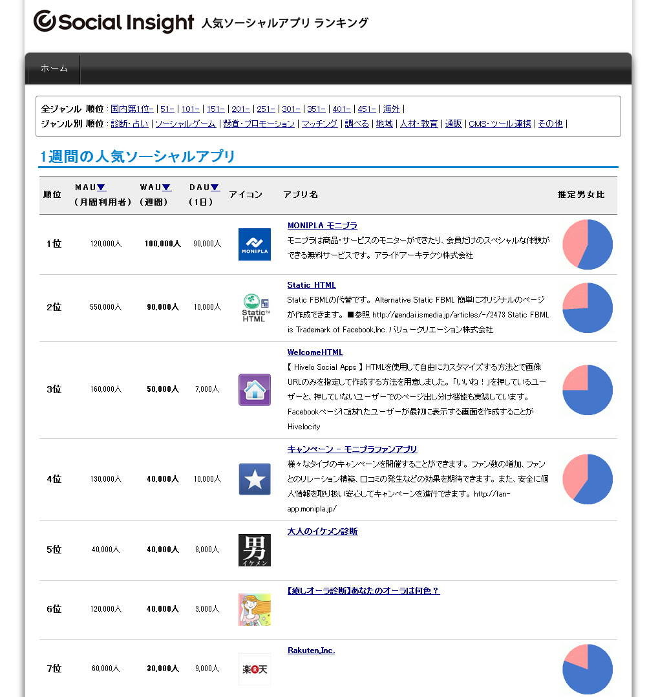This screenshot has width=658, height=697.
Task: Select the CMS・ツール連携 genre link
Action: (x=500, y=123)
